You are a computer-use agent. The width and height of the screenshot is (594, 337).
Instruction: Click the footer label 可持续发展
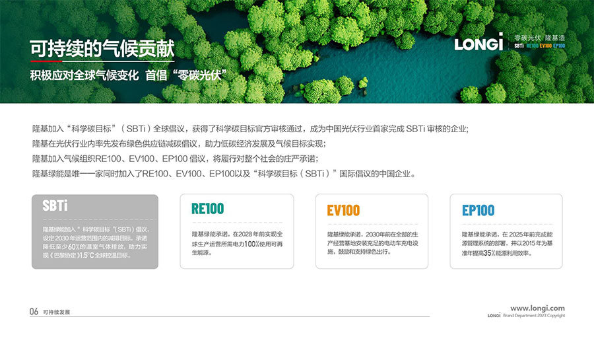point(57,312)
